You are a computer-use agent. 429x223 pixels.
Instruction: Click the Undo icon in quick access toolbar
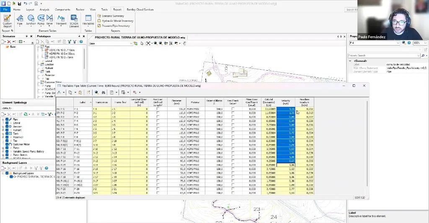tap(25, 3)
